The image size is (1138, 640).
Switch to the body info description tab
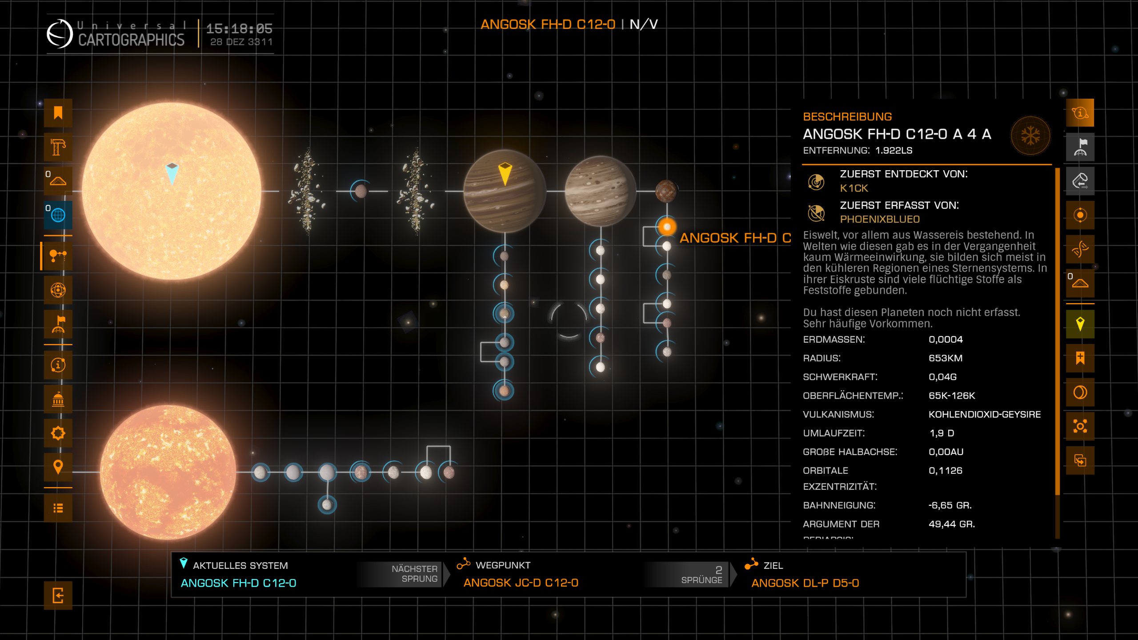click(1080, 113)
